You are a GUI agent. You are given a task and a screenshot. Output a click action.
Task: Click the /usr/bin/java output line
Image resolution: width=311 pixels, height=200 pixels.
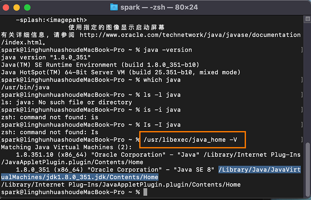20,87
